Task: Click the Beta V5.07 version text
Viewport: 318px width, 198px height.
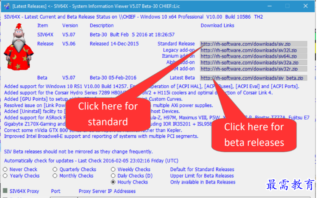Action: 69,78
